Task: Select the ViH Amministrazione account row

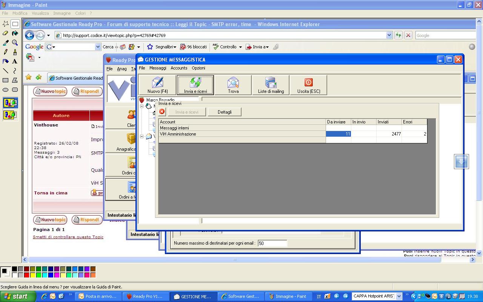Action: (293, 134)
